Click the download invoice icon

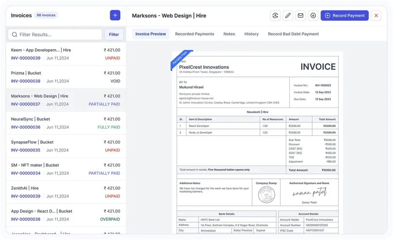pyautogui.click(x=313, y=15)
